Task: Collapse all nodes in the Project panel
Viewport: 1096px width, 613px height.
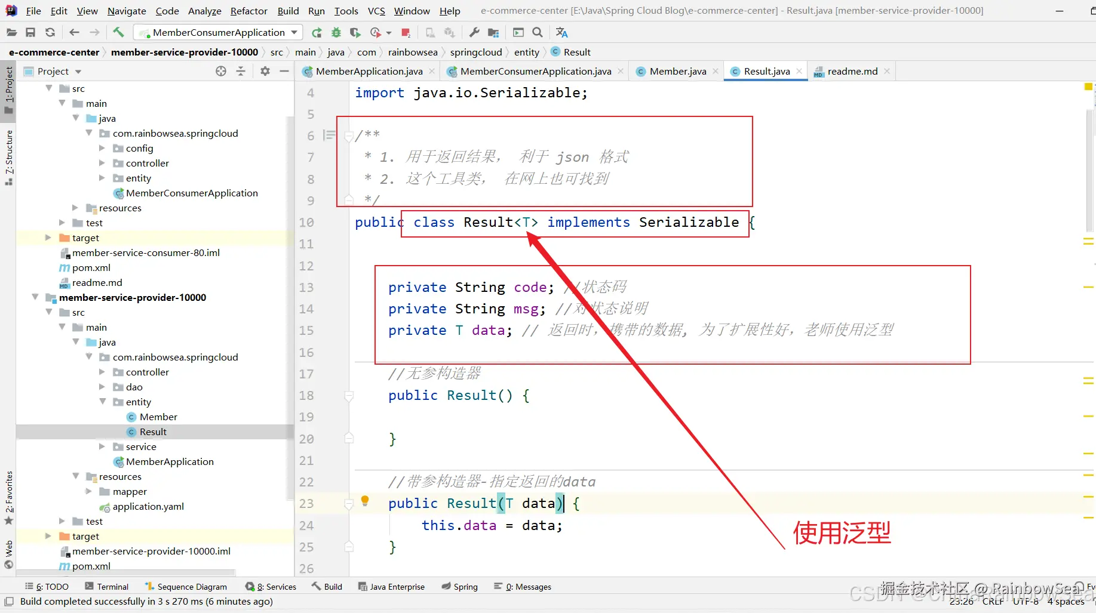Action: (241, 71)
